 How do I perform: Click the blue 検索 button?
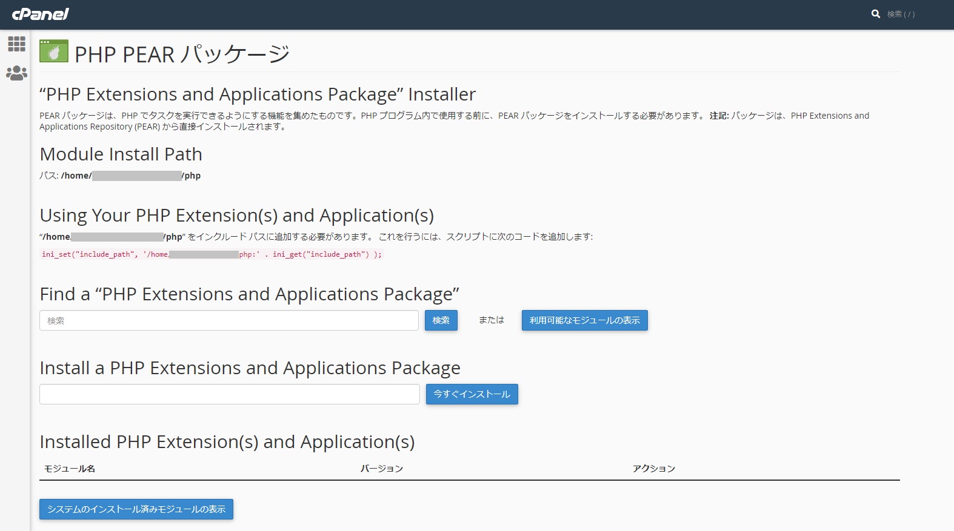pyautogui.click(x=441, y=320)
